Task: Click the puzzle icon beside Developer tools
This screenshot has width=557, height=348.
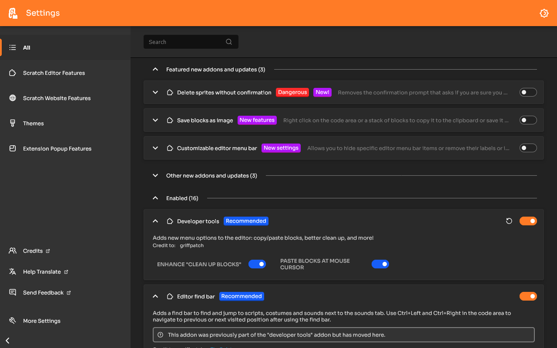Action: [170, 221]
